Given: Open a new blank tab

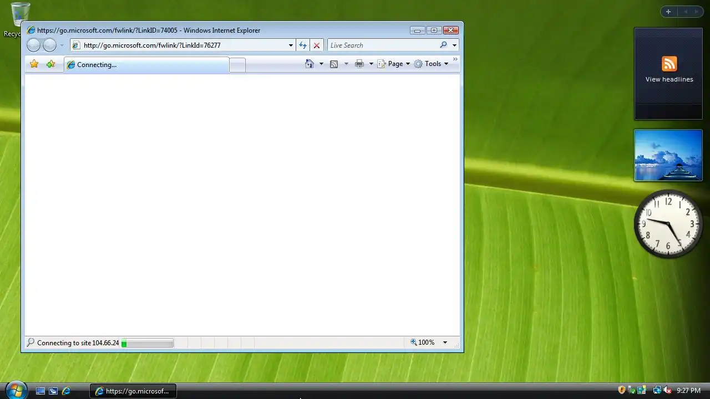Looking at the screenshot, I should (x=237, y=65).
